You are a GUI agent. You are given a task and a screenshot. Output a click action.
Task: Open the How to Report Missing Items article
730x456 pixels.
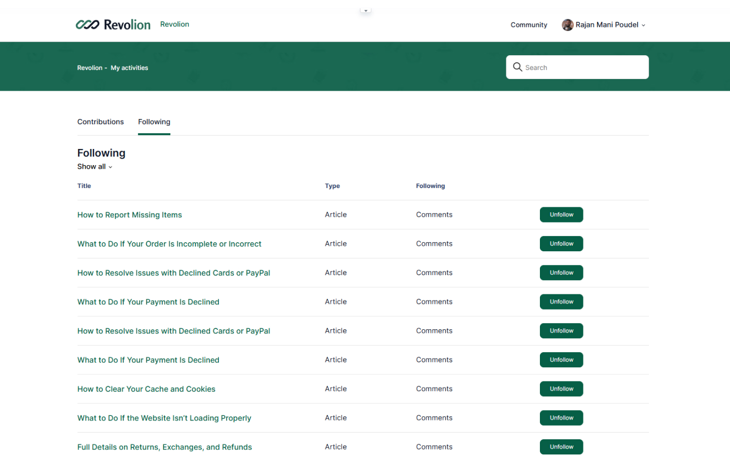tap(129, 215)
